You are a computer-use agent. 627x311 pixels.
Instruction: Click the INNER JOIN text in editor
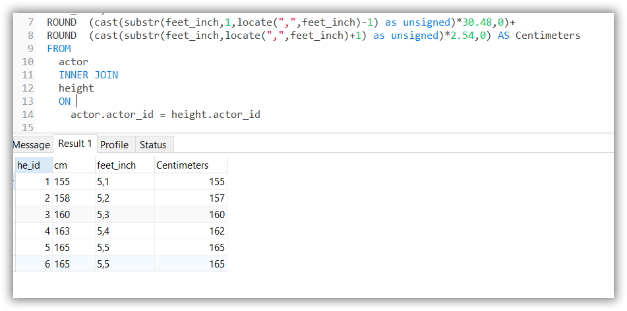(x=88, y=75)
